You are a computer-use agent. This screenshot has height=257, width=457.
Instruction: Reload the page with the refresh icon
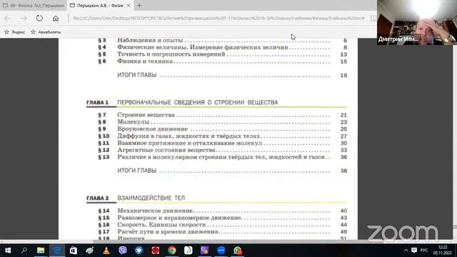(x=39, y=18)
